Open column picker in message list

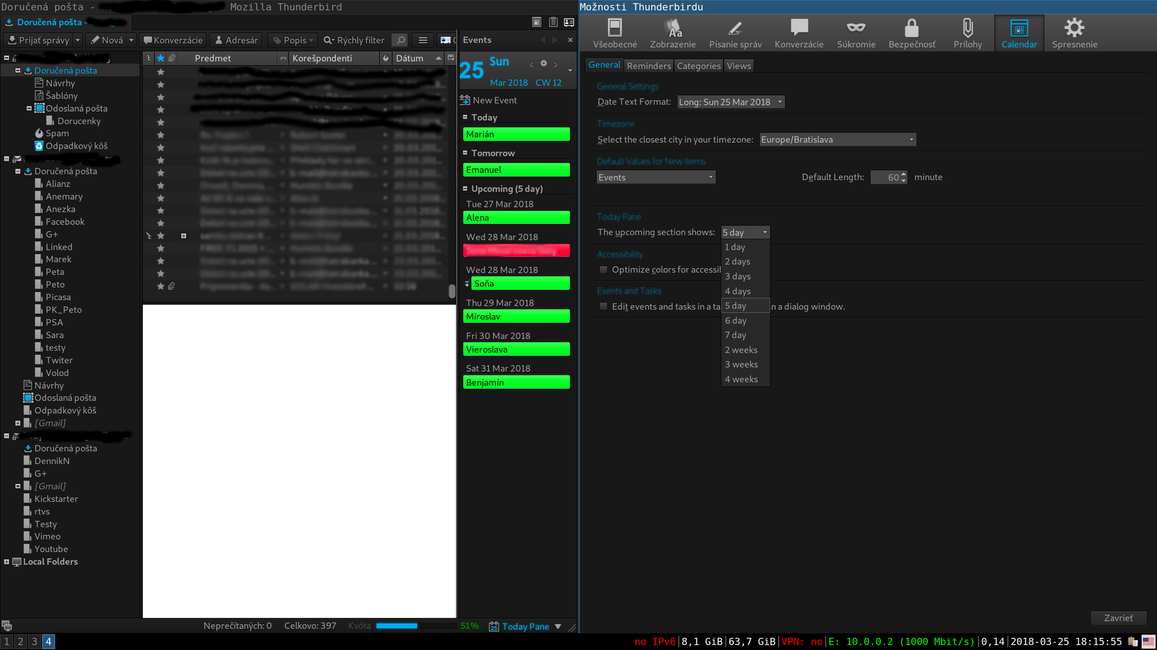click(x=451, y=58)
